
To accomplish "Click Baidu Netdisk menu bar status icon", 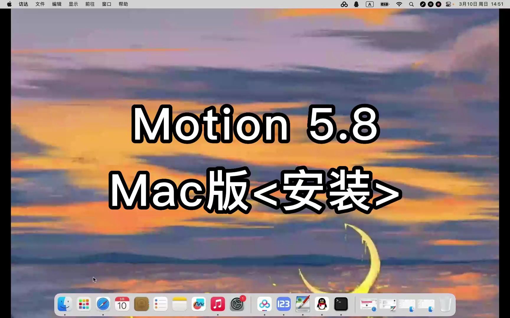I will [x=344, y=4].
